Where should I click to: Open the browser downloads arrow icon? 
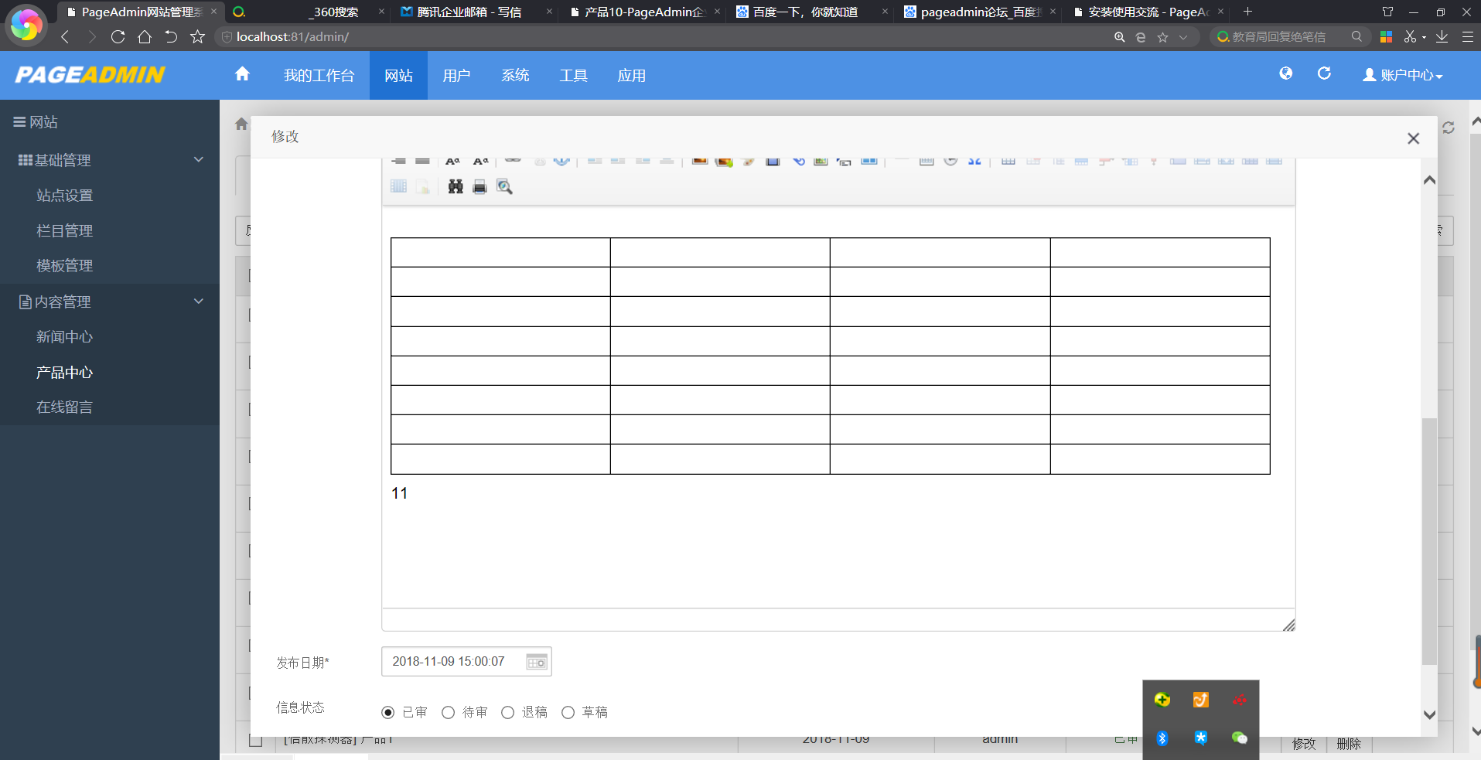point(1442,36)
